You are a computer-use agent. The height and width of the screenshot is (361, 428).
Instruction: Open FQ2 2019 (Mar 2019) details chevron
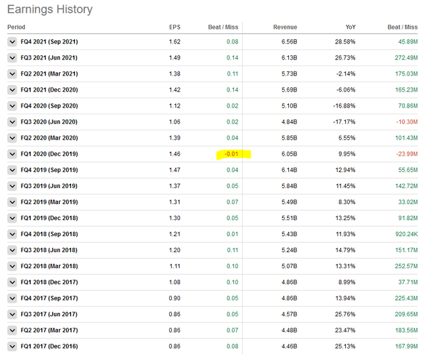[x=12, y=202]
